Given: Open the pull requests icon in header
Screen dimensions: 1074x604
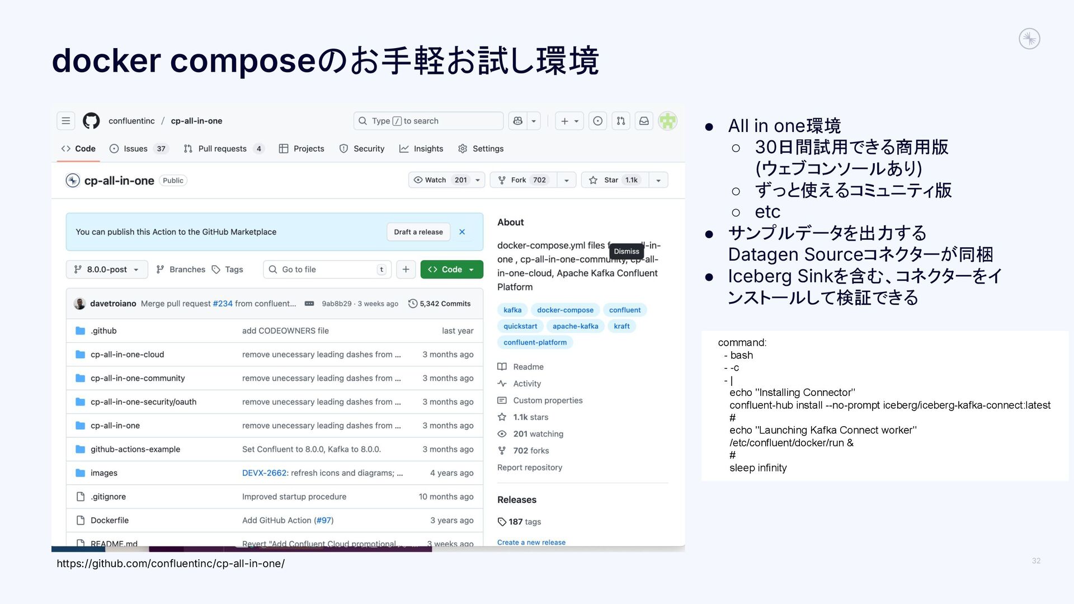Looking at the screenshot, I should 621,121.
